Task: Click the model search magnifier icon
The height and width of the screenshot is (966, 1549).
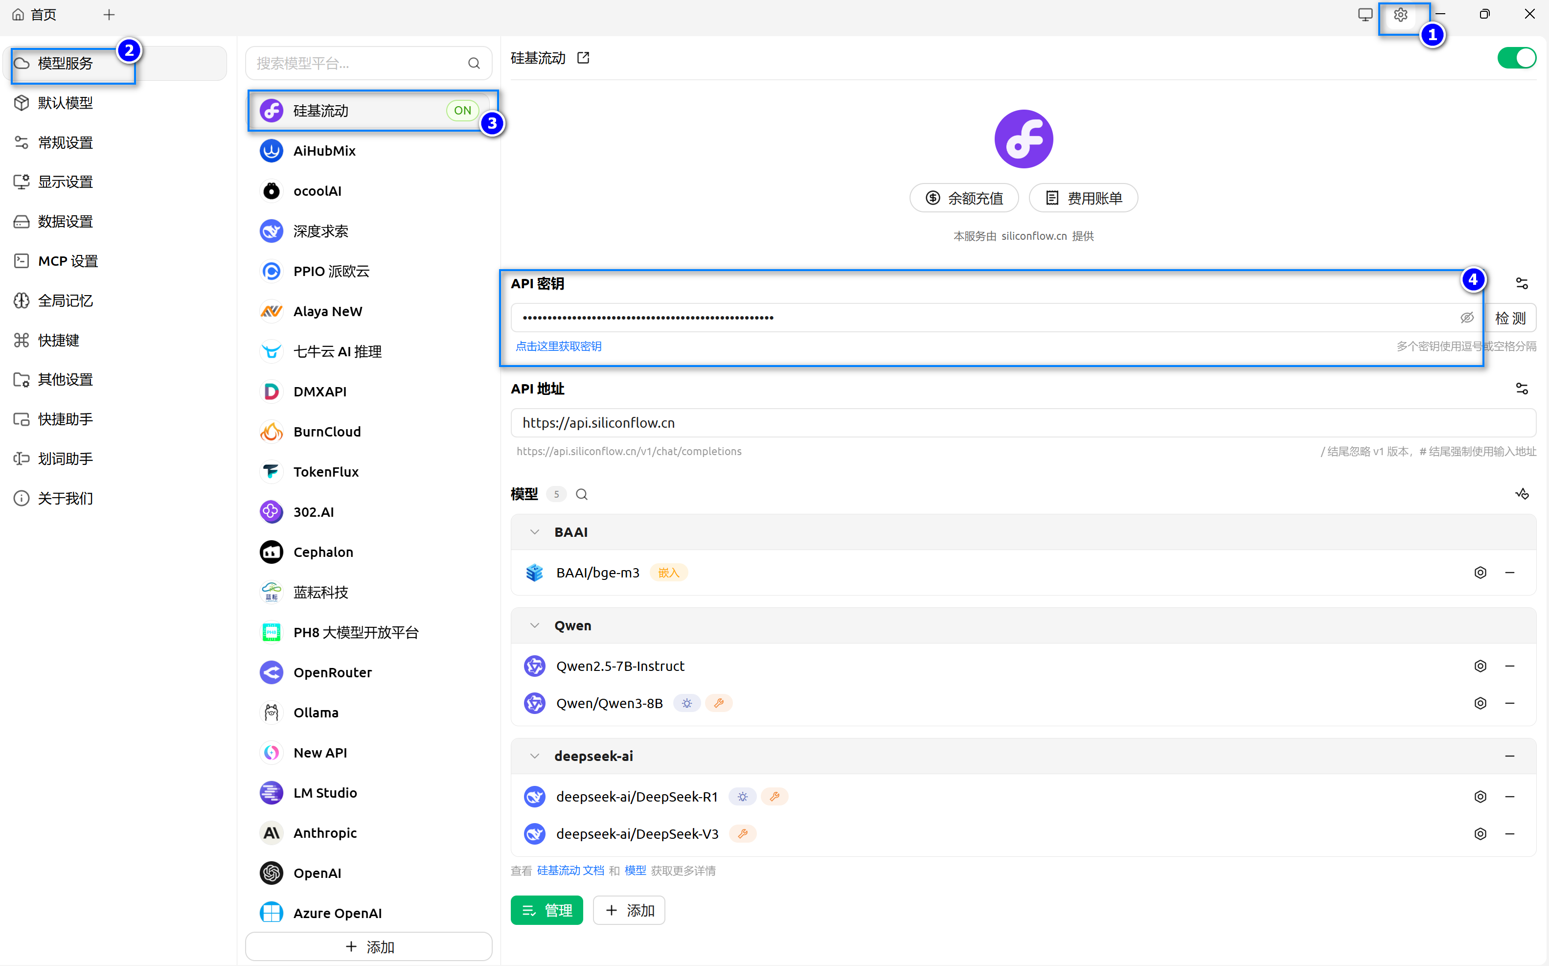Action: coord(581,494)
